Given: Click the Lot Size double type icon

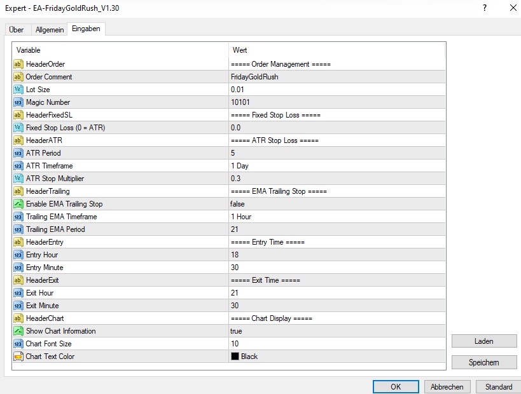Looking at the screenshot, I should point(18,90).
